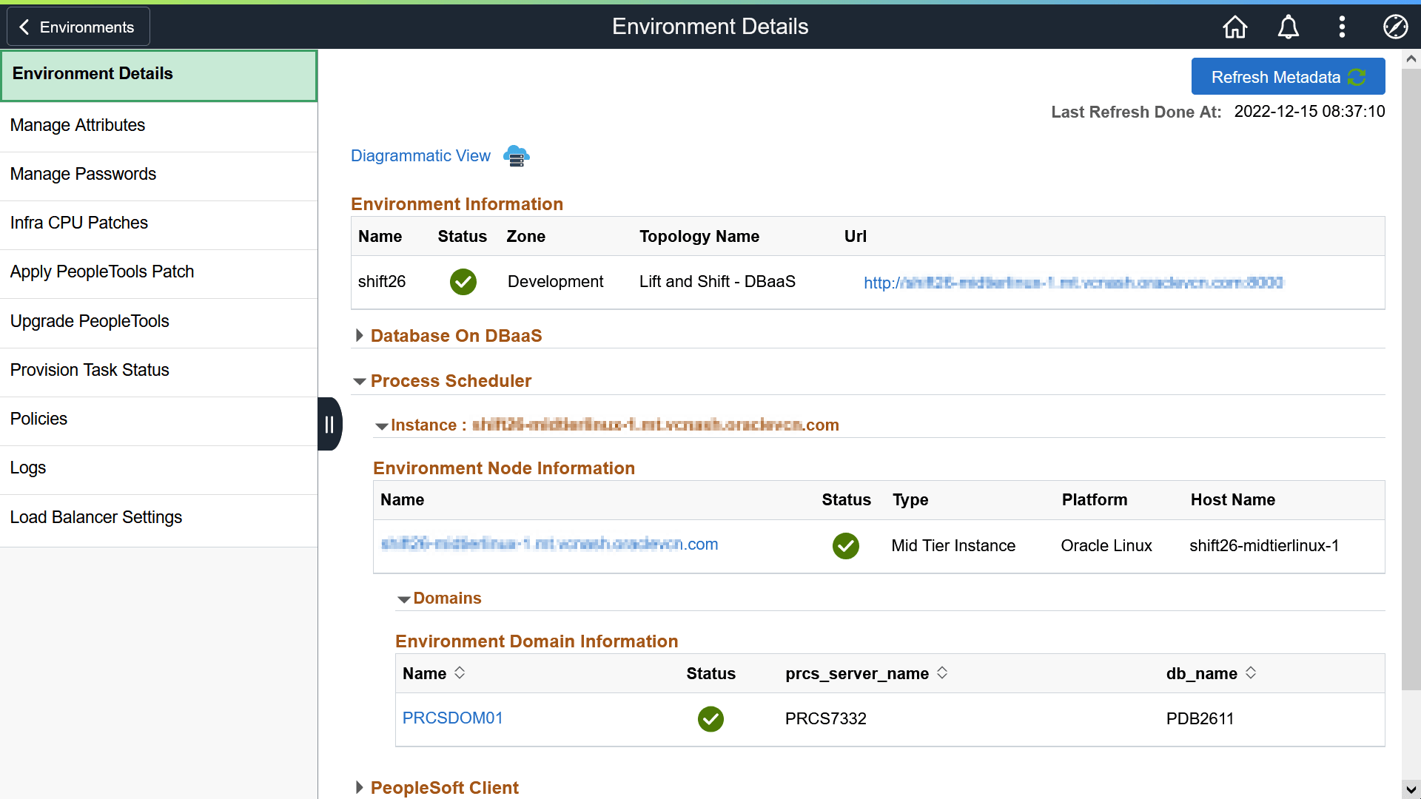Open the actions menu (three dots)
Image resolution: width=1421 pixels, height=799 pixels.
[1342, 27]
